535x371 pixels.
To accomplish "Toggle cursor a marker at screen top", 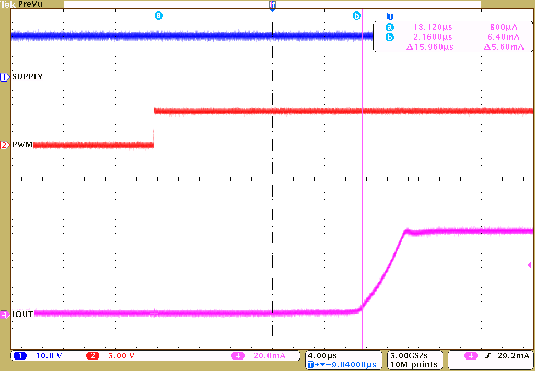I will coord(159,16).
